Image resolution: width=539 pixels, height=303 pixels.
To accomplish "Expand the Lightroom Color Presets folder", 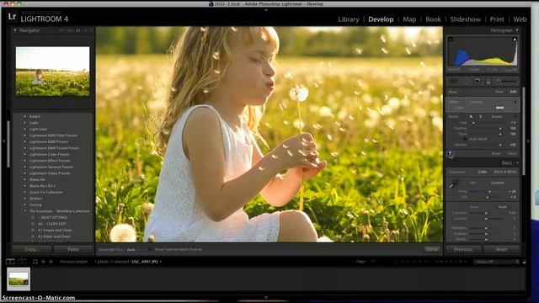I will (24, 154).
